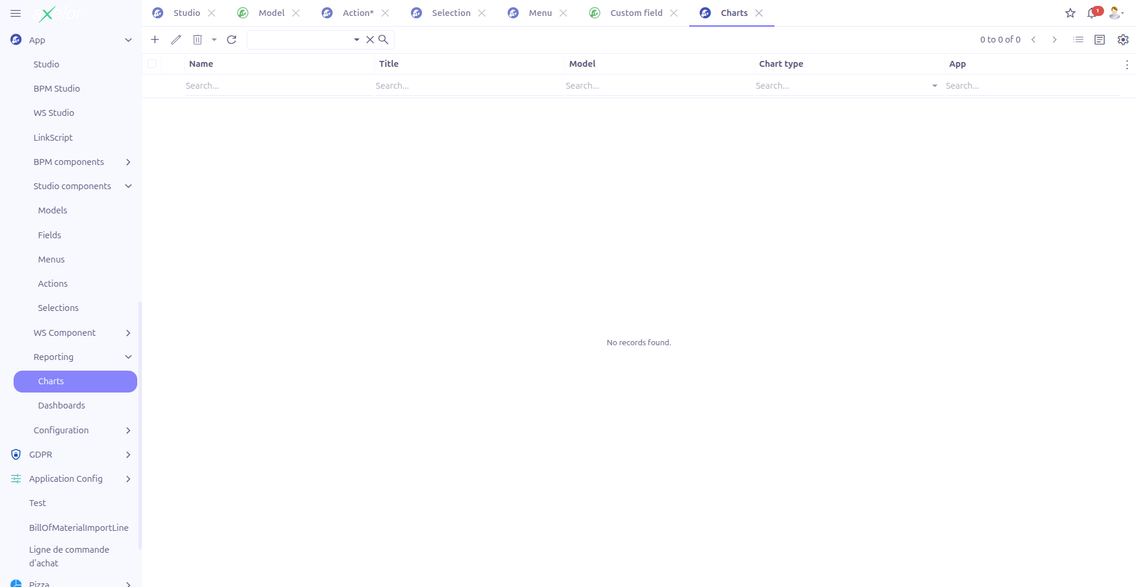Open the notifications bell icon
The image size is (1136, 587).
1092,13
